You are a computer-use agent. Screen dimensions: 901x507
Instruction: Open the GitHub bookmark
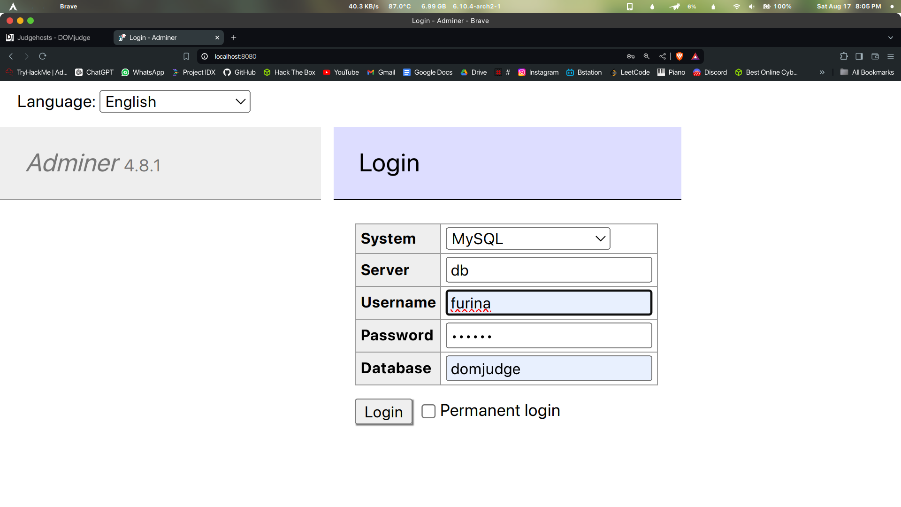[x=239, y=72]
